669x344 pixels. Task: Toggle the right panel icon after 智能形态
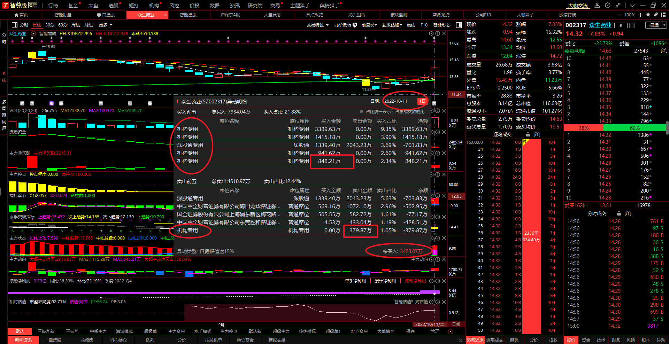(459, 25)
